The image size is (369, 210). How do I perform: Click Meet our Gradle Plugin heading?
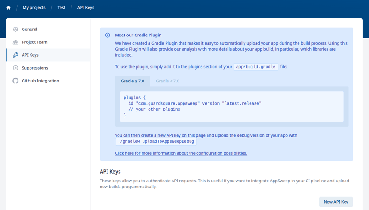point(138,35)
